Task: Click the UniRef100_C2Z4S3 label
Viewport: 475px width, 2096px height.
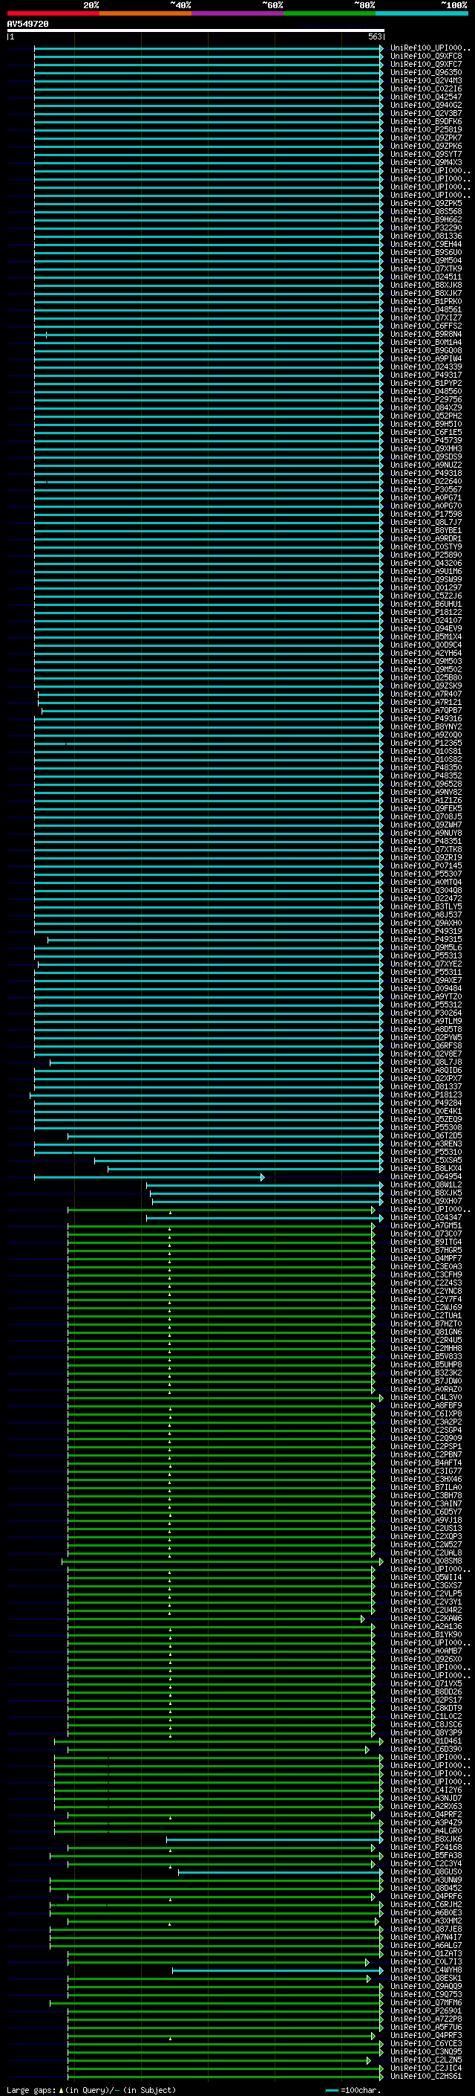Action: pos(426,1283)
